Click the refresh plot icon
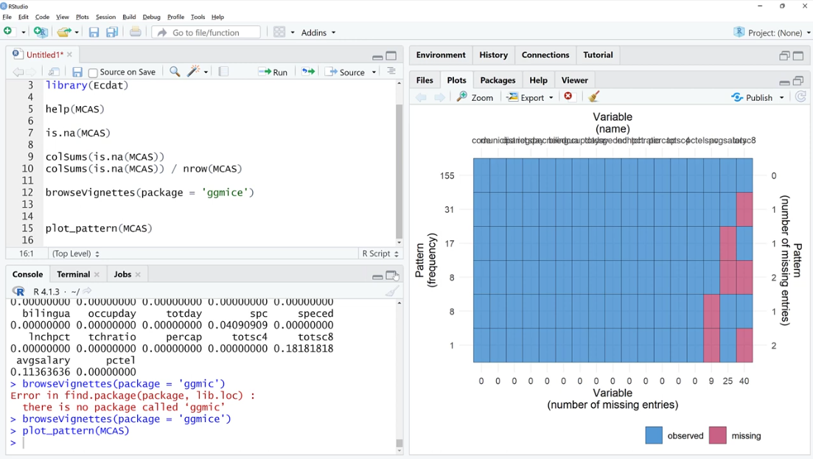The width and height of the screenshot is (813, 459). (800, 97)
